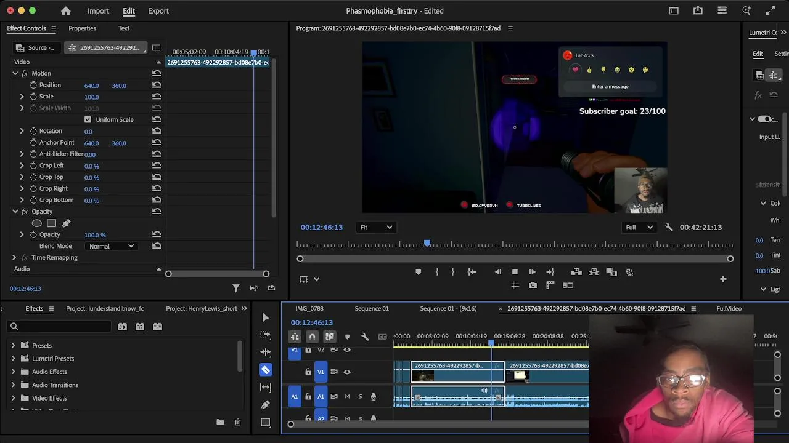Open the Full playback resolution dropdown
789x443 pixels.
pos(639,228)
